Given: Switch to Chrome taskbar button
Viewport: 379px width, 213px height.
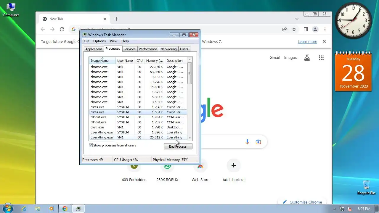Looking at the screenshot, I should (x=65, y=209).
